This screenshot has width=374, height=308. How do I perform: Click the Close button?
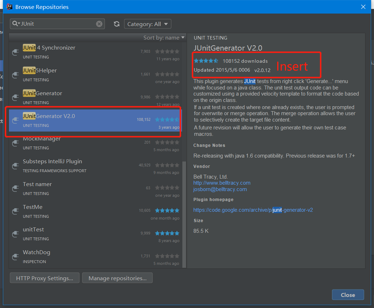[x=348, y=295]
